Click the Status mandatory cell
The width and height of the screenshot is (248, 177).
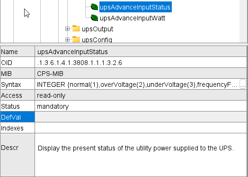tap(141, 106)
